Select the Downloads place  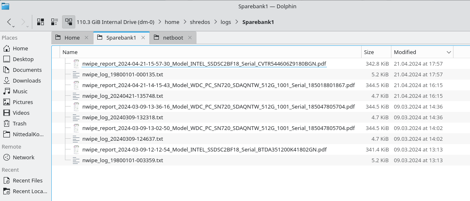[x=26, y=80]
